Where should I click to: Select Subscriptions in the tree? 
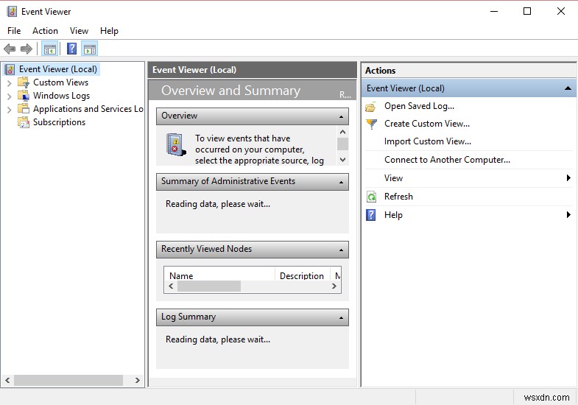(x=60, y=122)
